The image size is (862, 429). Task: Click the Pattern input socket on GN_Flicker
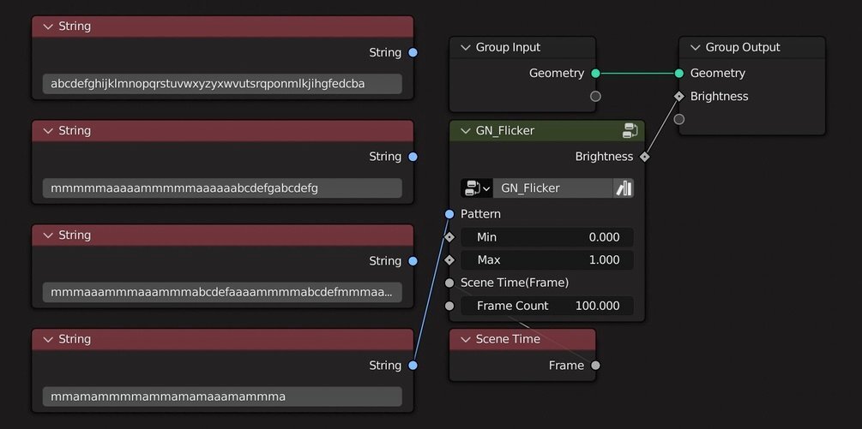[x=449, y=214]
